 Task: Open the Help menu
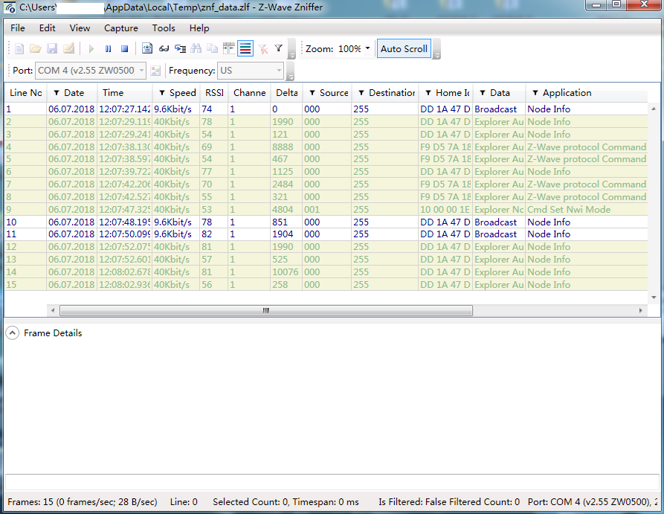tap(199, 28)
